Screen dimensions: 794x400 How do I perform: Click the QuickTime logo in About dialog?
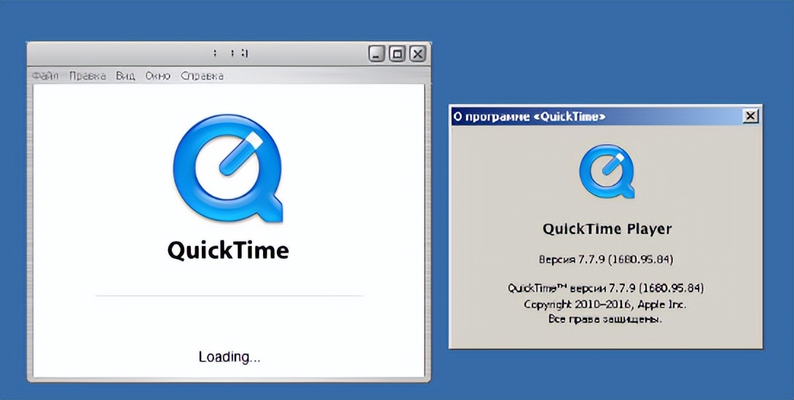click(607, 172)
